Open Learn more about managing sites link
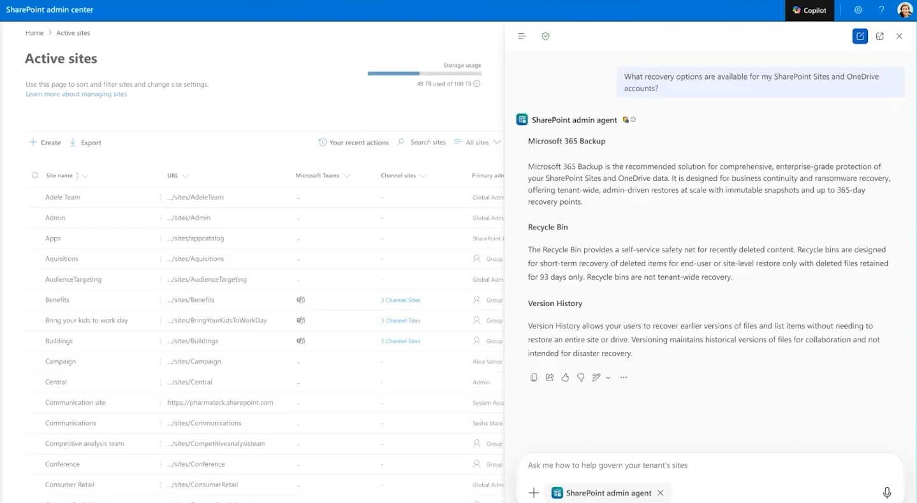 pos(77,94)
